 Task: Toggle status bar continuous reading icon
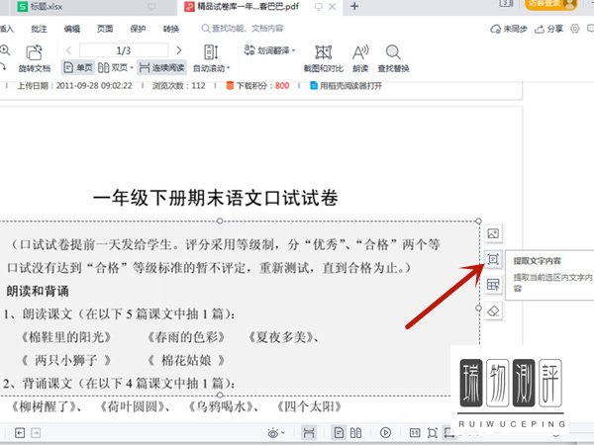[x=309, y=432]
